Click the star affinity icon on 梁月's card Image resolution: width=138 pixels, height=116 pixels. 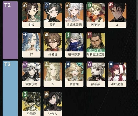[x=47, y=5]
